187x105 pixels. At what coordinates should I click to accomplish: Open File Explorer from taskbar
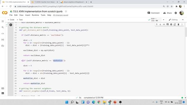[104, 102]
